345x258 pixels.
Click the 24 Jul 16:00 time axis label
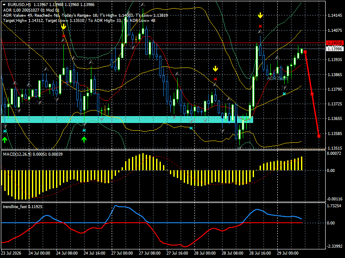[x=94, y=253]
